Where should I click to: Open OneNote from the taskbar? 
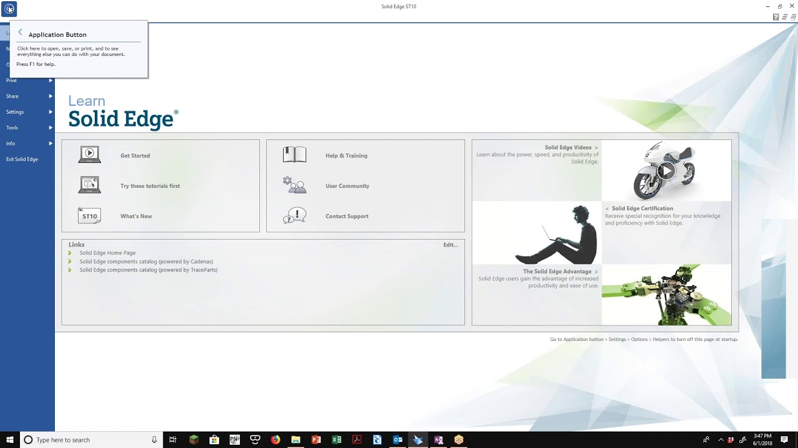[438, 440]
